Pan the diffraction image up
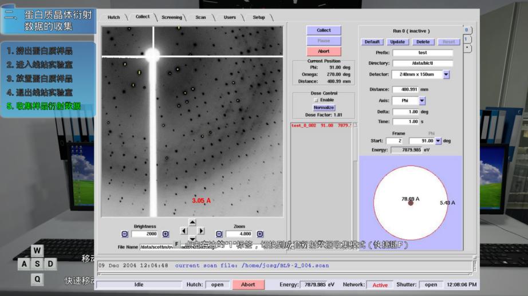Viewport: 528px width, 296px height. [x=192, y=223]
